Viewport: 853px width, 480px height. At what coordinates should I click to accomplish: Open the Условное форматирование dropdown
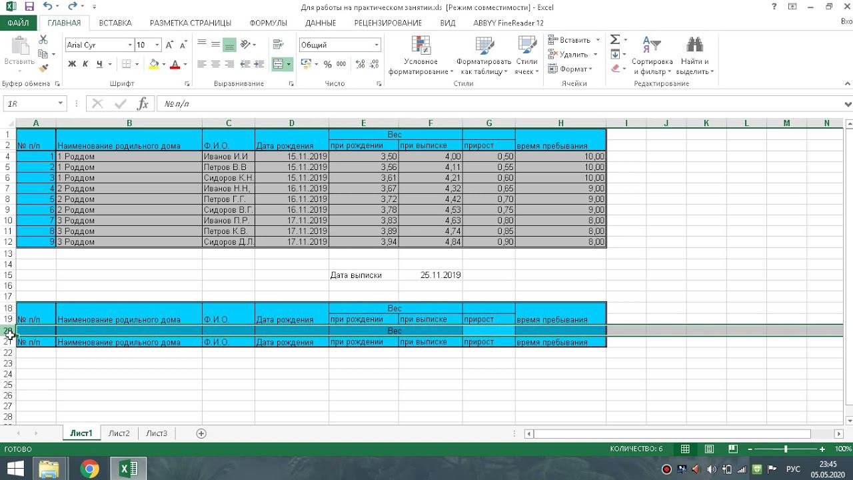pos(421,56)
